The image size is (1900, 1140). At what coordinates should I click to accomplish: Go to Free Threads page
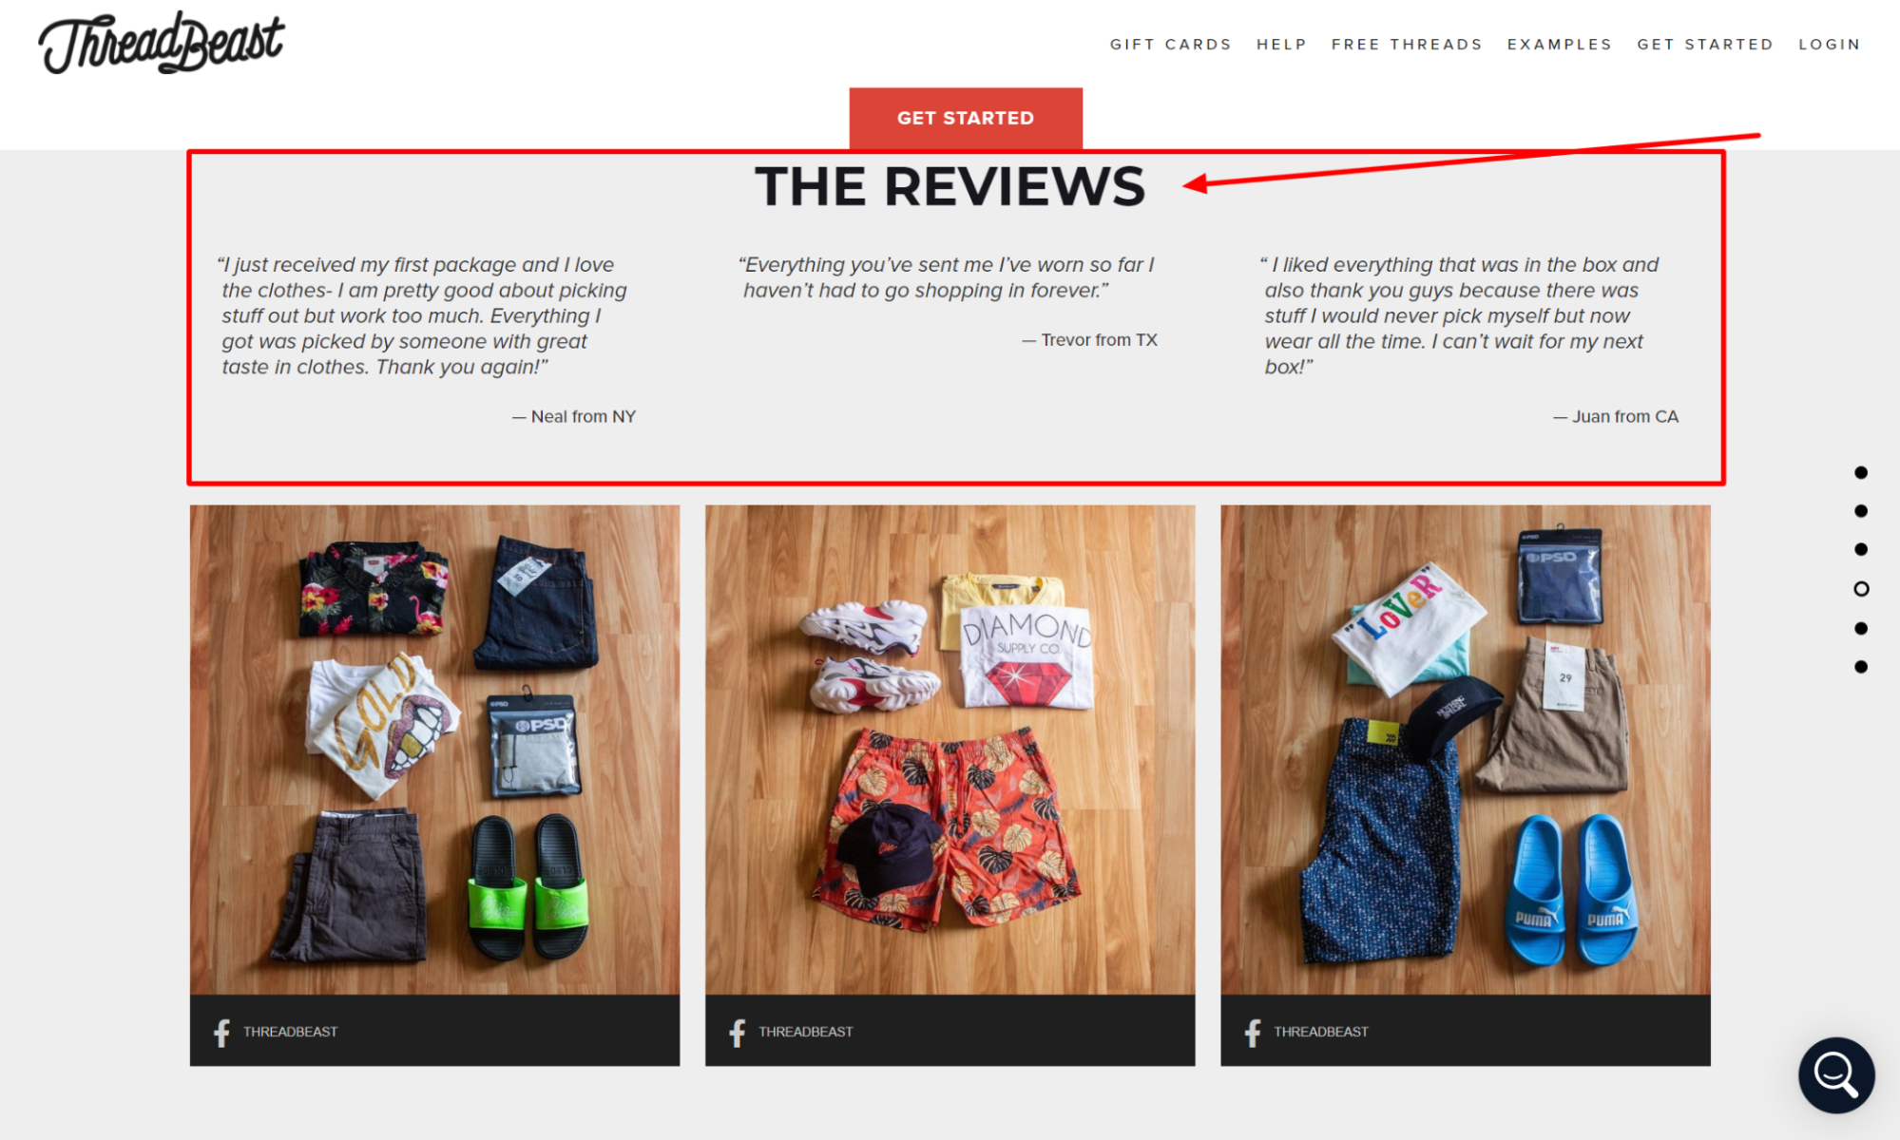coord(1407,45)
